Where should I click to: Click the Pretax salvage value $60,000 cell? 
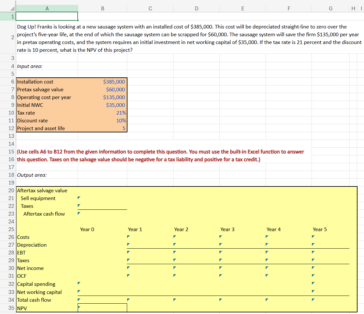pyautogui.click(x=102, y=89)
